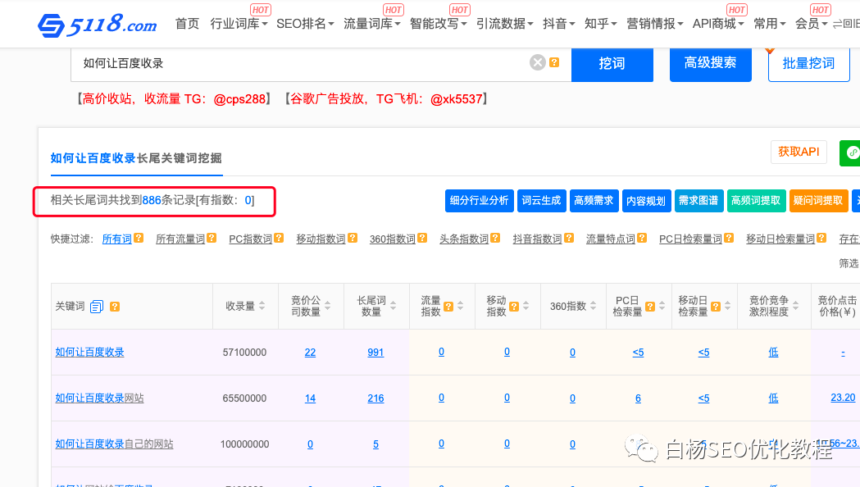Go to 首页 in top navigation
Screen dimensions: 860x487
pyautogui.click(x=187, y=24)
